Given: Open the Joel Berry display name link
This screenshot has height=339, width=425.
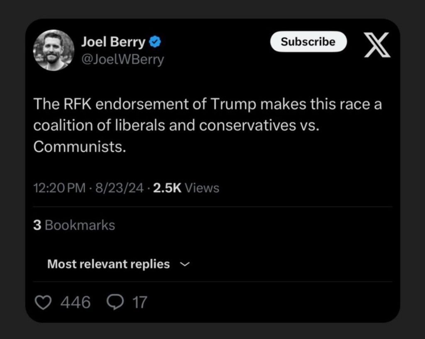Looking at the screenshot, I should tap(113, 42).
